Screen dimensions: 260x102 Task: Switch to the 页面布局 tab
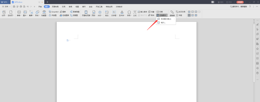coord(55,7)
